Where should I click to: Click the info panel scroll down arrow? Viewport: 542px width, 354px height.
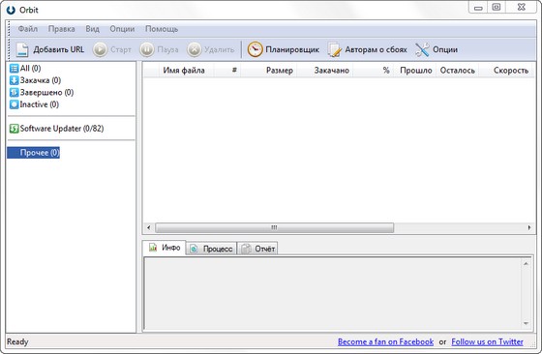pyautogui.click(x=526, y=323)
